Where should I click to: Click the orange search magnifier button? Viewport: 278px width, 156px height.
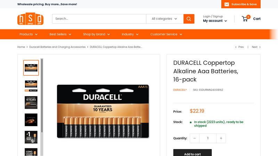click(x=189, y=19)
